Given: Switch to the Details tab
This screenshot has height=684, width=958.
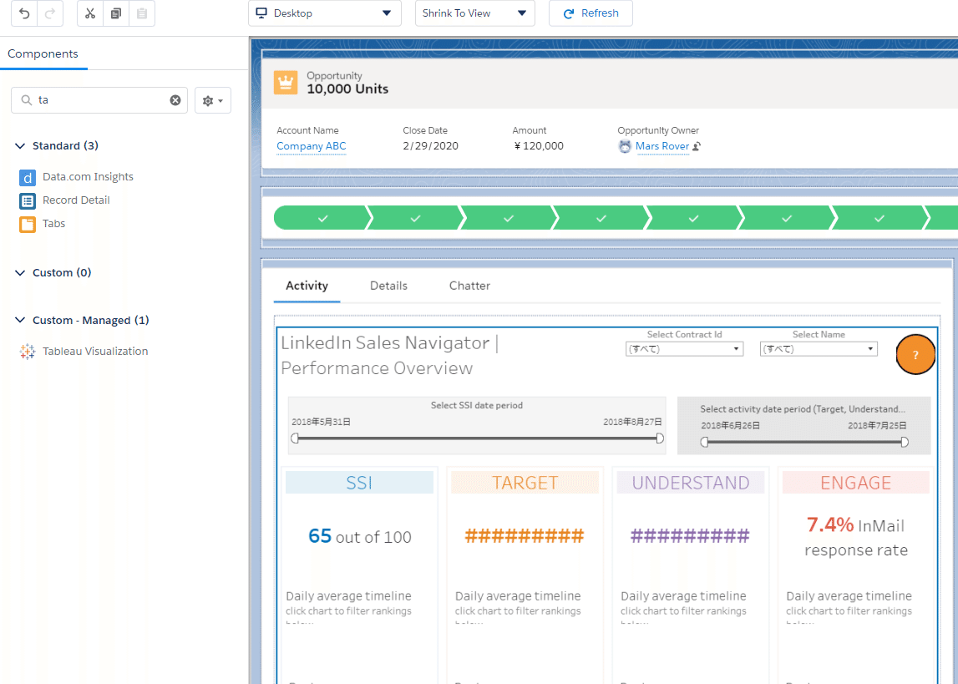Looking at the screenshot, I should pyautogui.click(x=388, y=286).
